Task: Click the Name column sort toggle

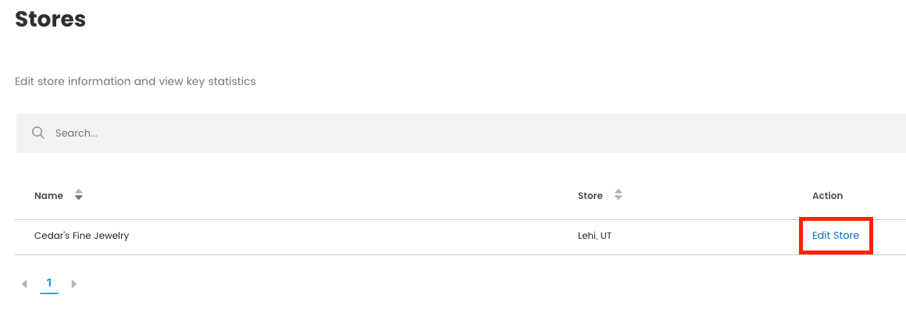Action: 78,196
